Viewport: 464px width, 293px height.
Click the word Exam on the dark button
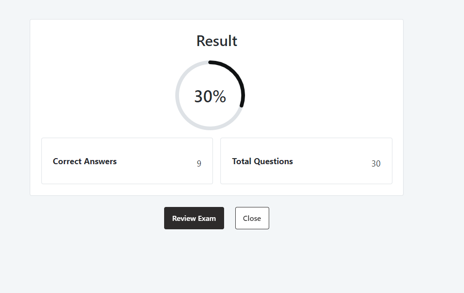pos(207,218)
